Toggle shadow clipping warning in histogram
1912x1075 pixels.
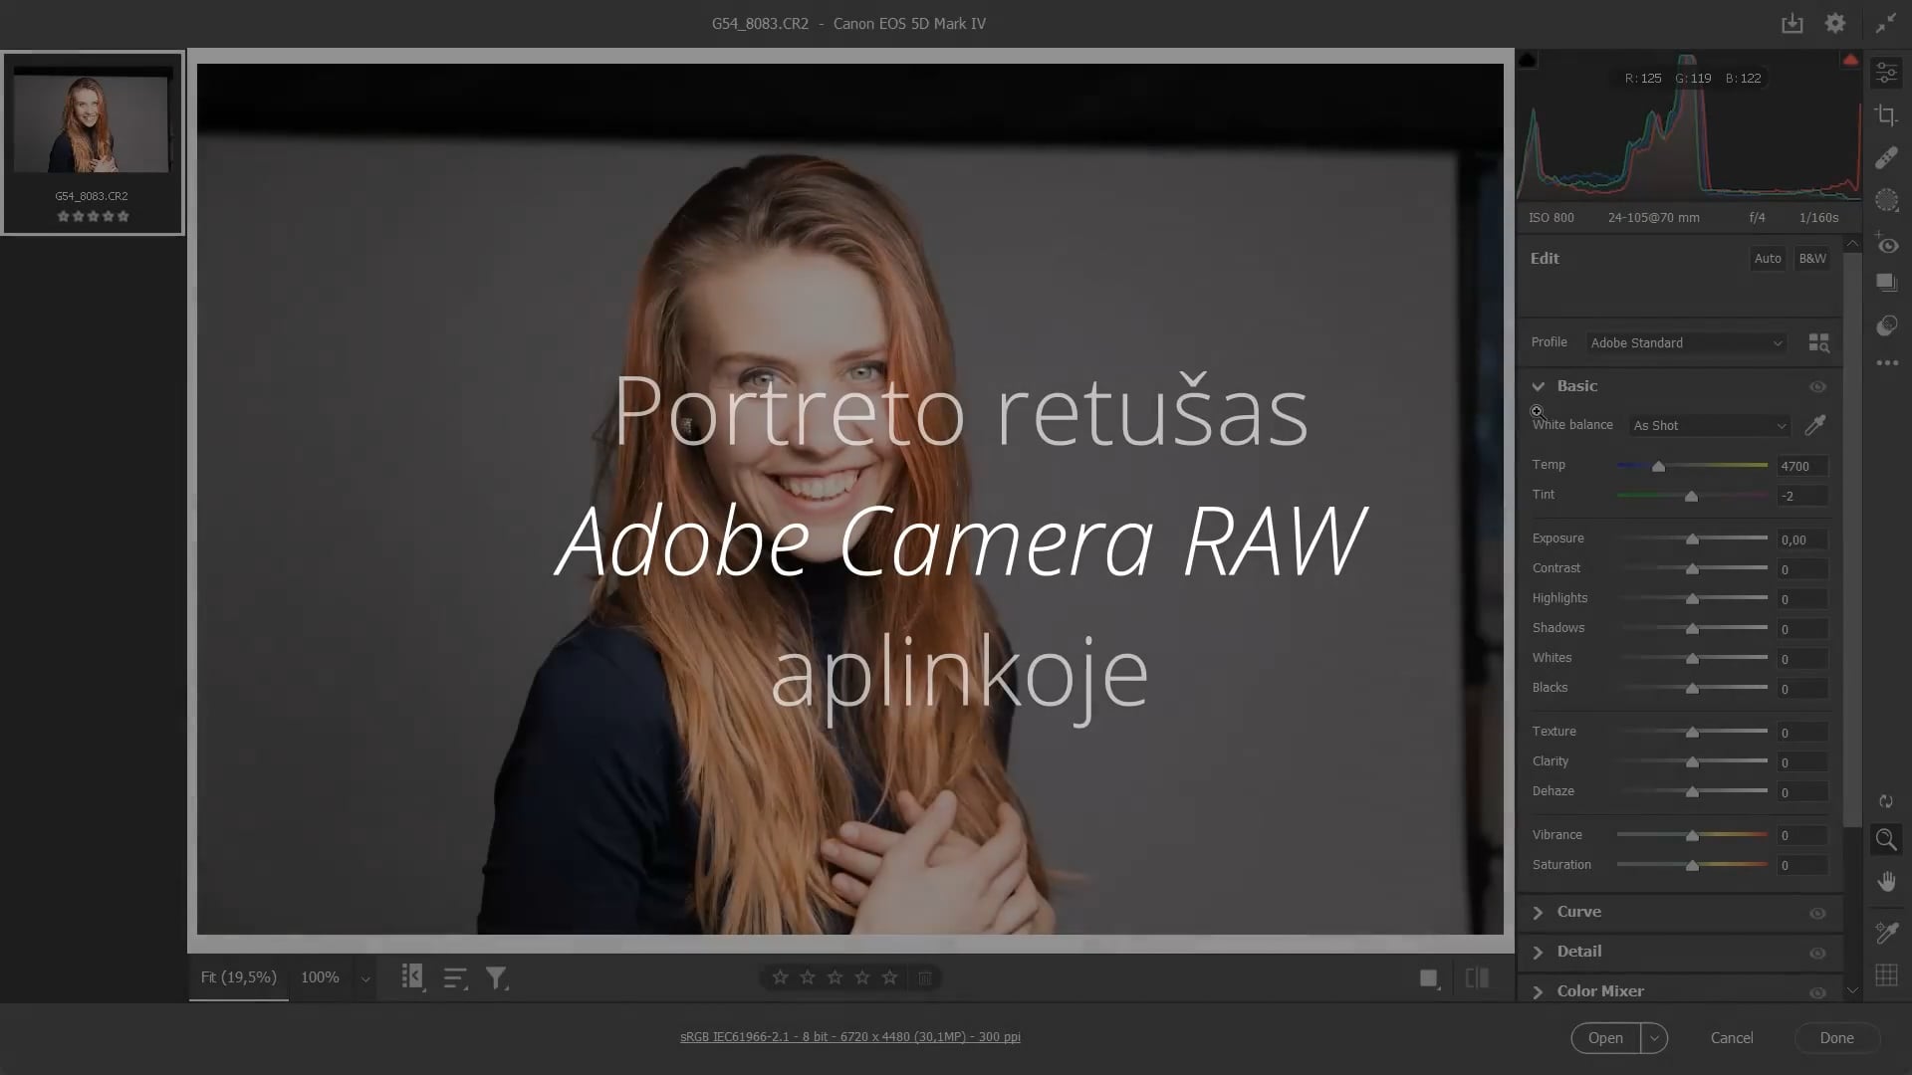coord(1528,61)
